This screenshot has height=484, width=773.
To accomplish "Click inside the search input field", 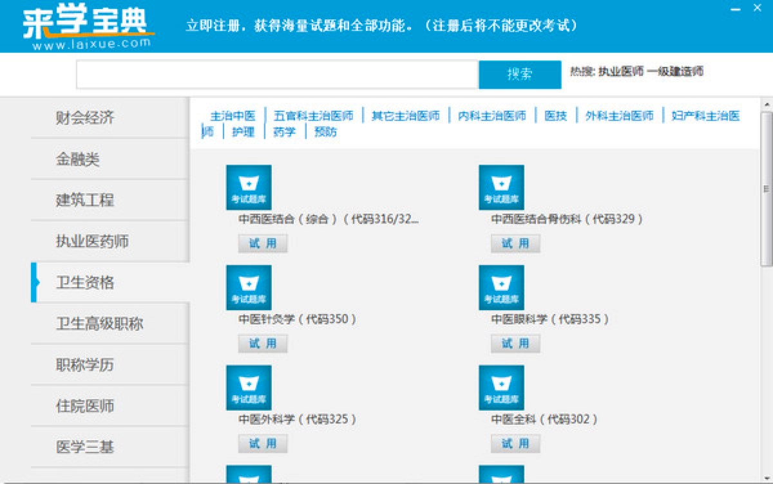I will click(x=277, y=75).
